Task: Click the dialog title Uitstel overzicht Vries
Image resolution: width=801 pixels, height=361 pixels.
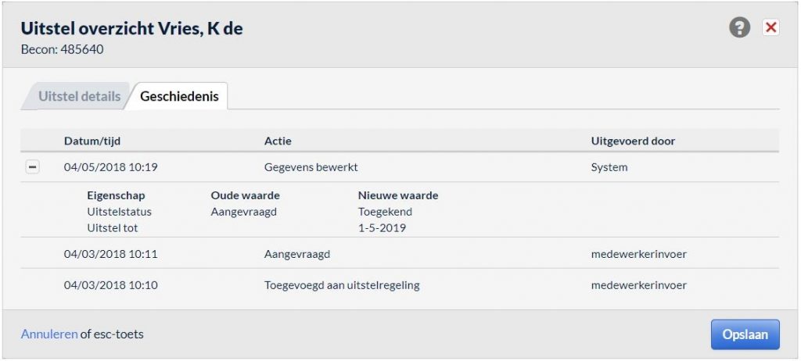Action: click(131, 28)
